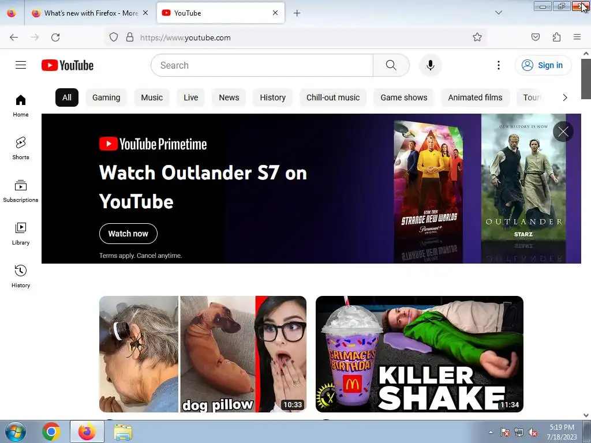591x443 pixels.
Task: Open Action Center flag icon
Action: pos(504,433)
